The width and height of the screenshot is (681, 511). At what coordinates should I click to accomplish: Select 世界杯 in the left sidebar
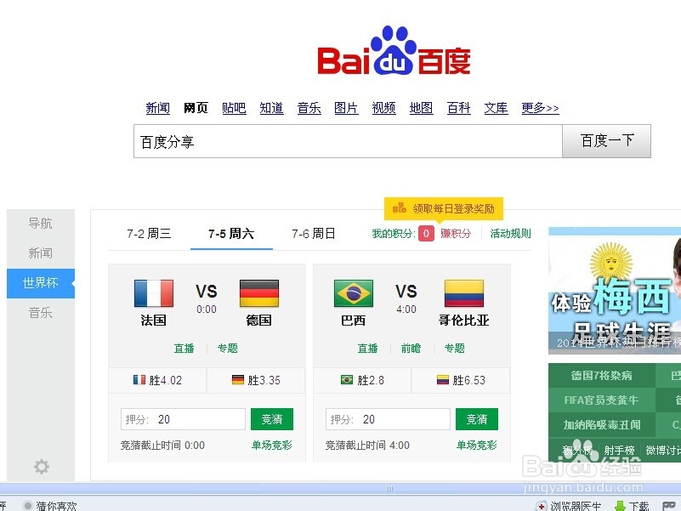[x=40, y=282]
